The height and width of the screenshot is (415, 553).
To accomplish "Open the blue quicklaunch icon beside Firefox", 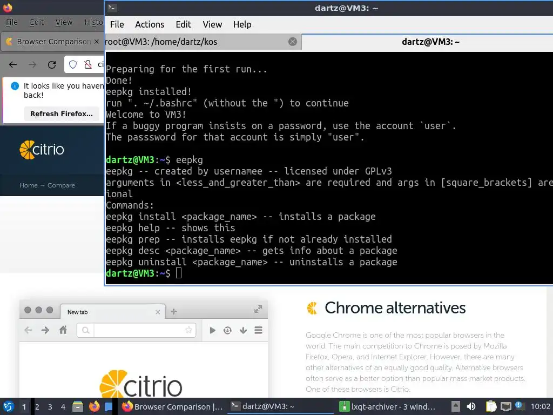I will point(109,406).
